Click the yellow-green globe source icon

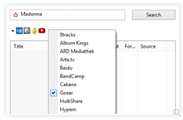tap(34, 31)
